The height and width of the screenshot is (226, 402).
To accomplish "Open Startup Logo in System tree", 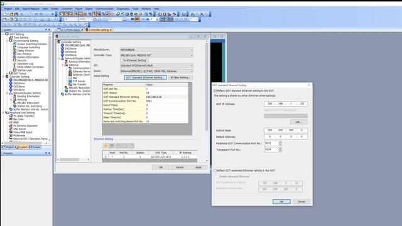I will coord(24,70).
